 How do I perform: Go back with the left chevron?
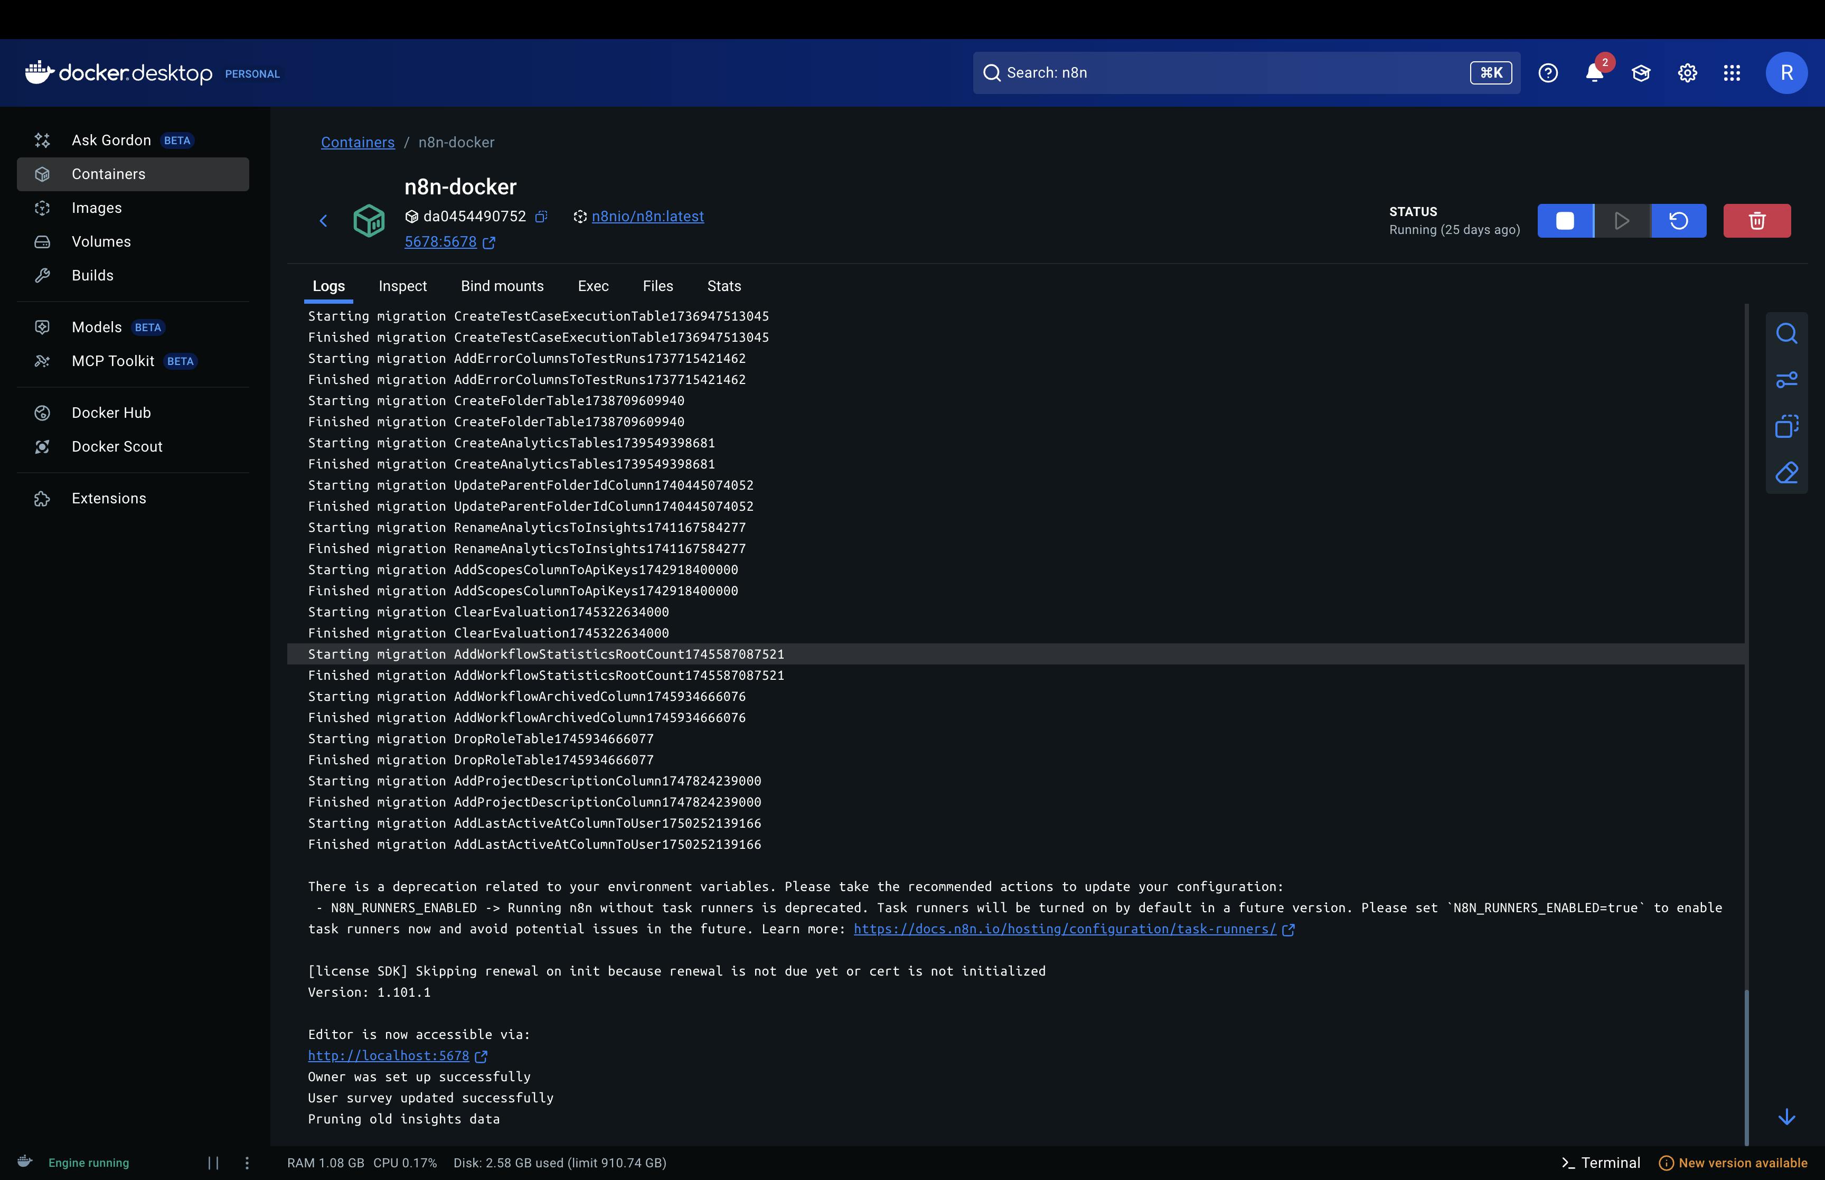(323, 221)
